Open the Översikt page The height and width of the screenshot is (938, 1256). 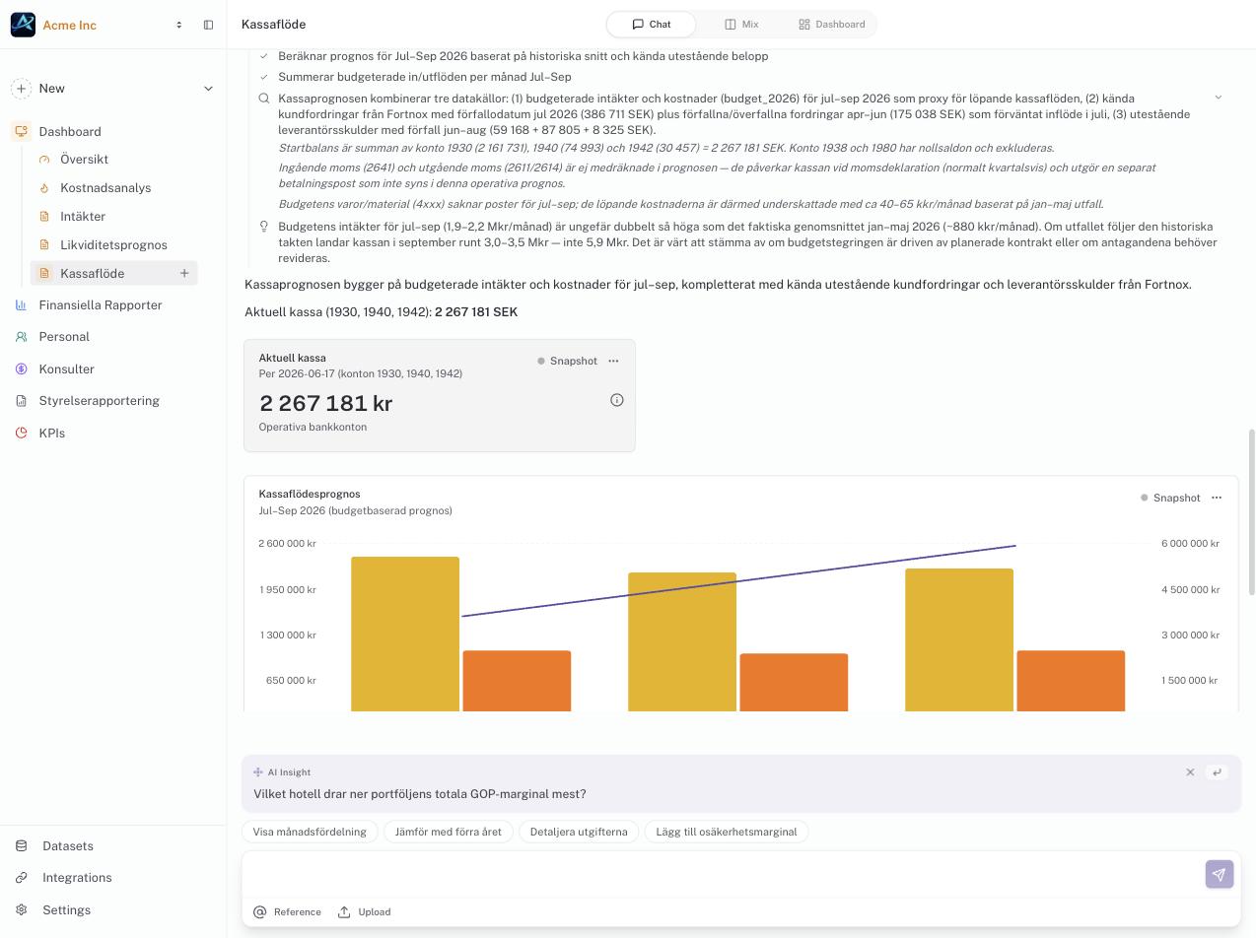point(84,159)
